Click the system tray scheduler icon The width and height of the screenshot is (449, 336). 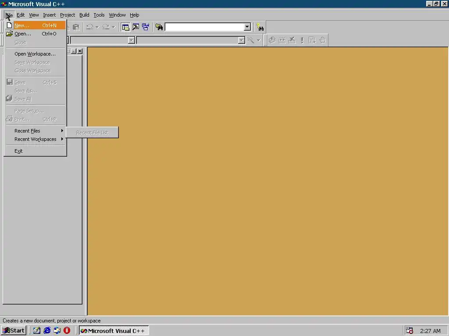point(410,331)
